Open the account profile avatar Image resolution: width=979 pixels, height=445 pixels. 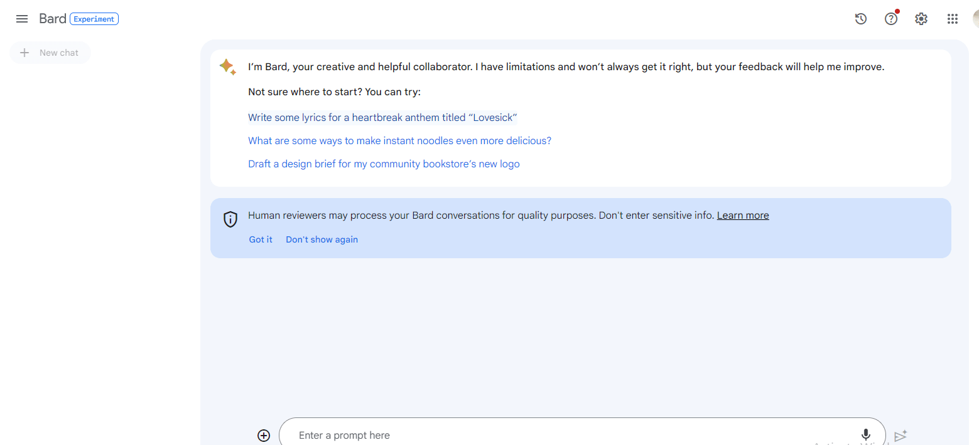(975, 19)
